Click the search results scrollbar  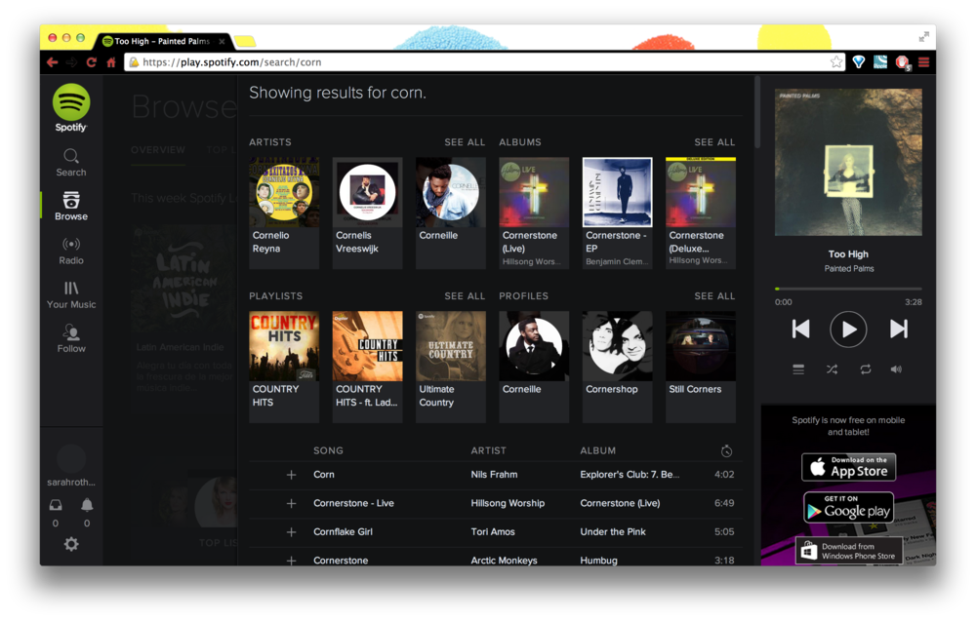click(x=757, y=112)
